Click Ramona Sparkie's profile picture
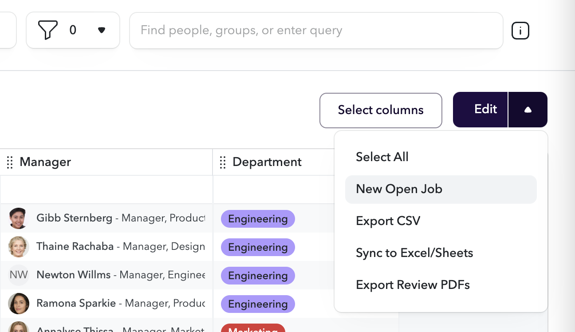Screen dimensions: 575x332 [x=19, y=304]
